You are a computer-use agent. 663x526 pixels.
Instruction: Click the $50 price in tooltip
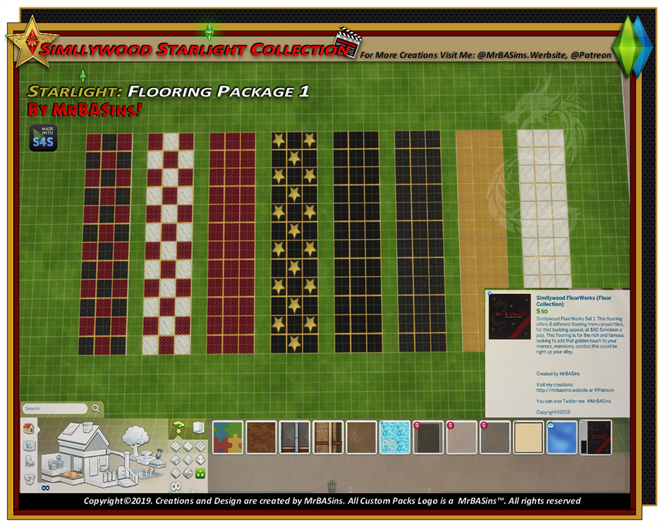(542, 311)
